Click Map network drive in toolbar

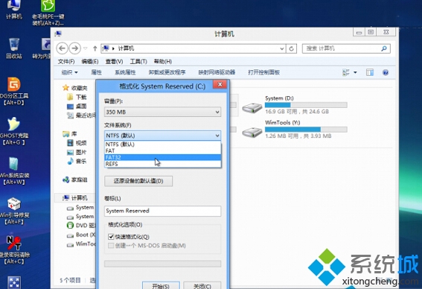point(217,72)
